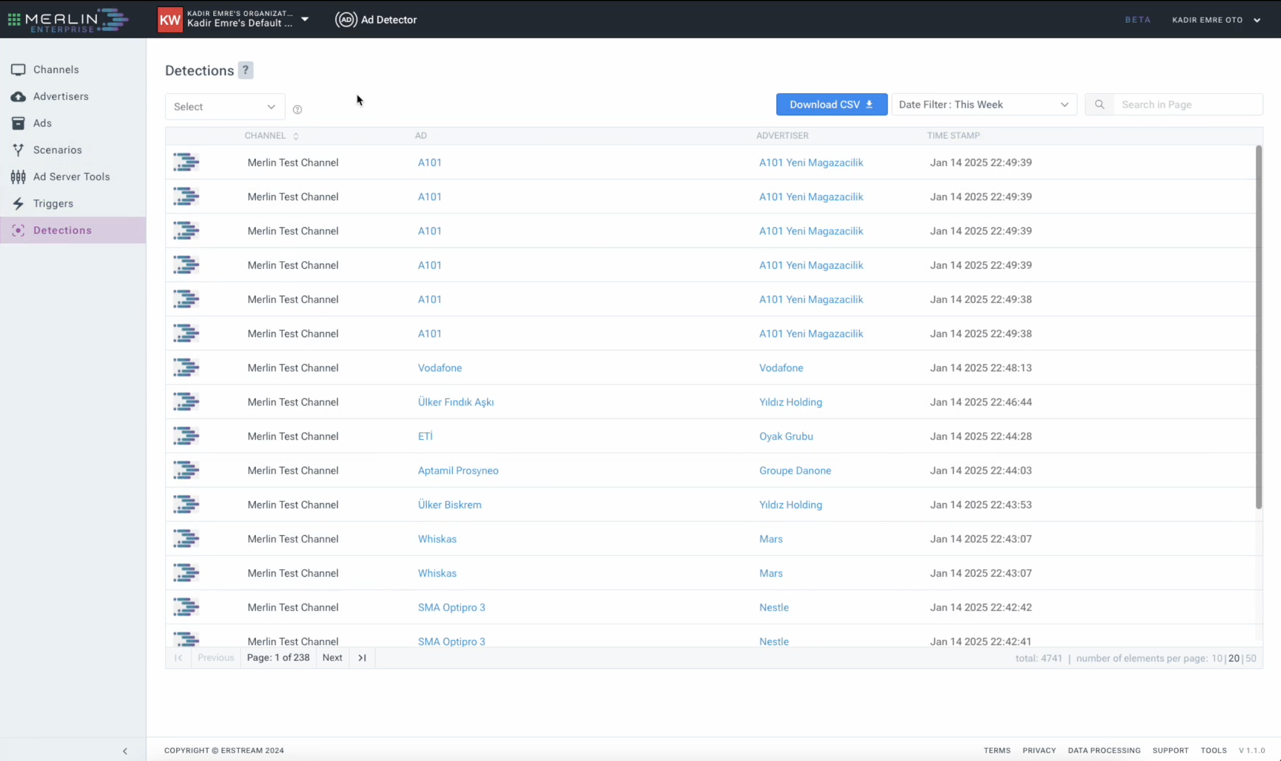Click the Terms footer link
Image resolution: width=1281 pixels, height=761 pixels.
point(997,750)
